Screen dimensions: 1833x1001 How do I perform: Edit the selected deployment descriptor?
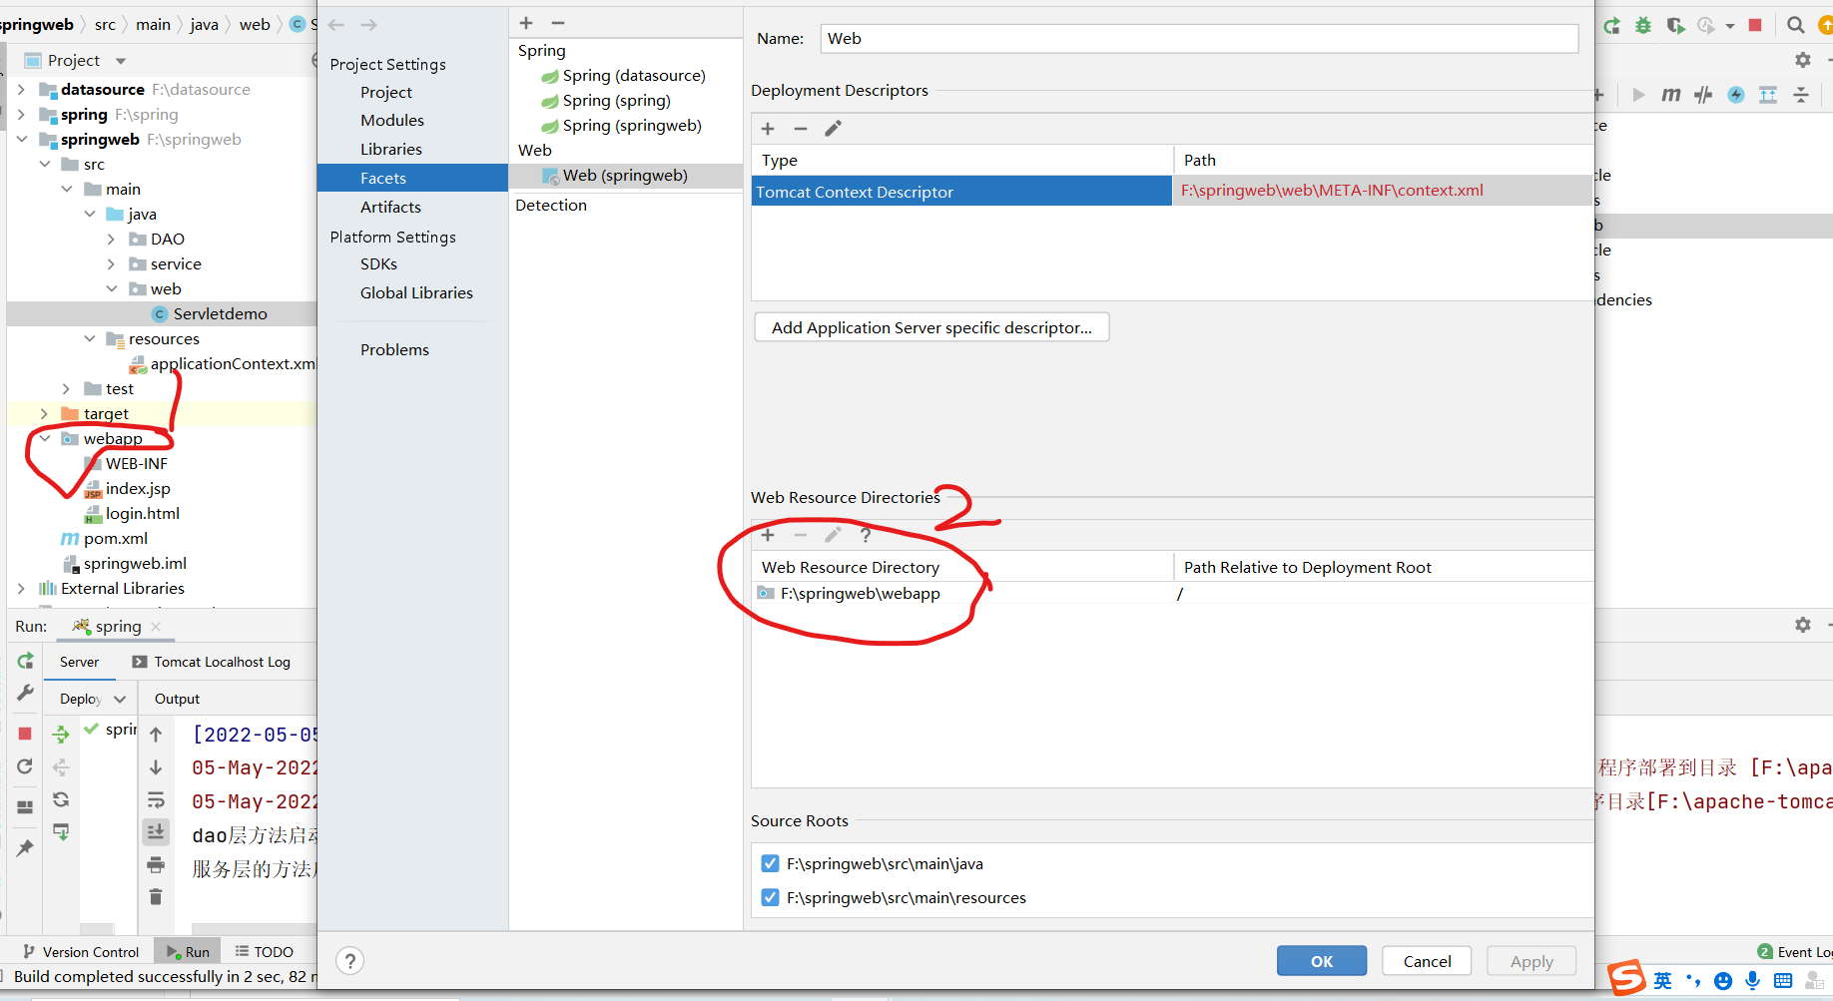834,129
